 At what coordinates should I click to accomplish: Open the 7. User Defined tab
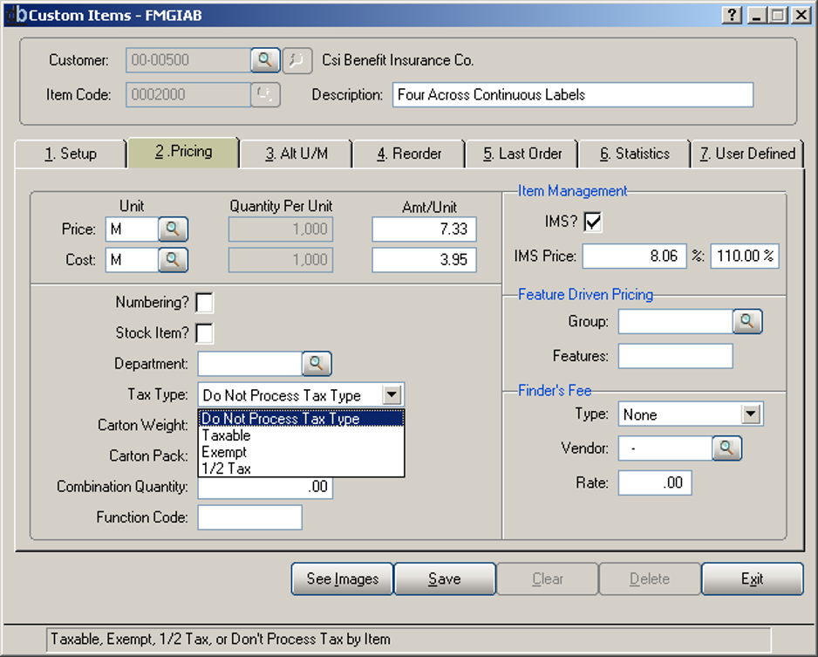tap(747, 154)
